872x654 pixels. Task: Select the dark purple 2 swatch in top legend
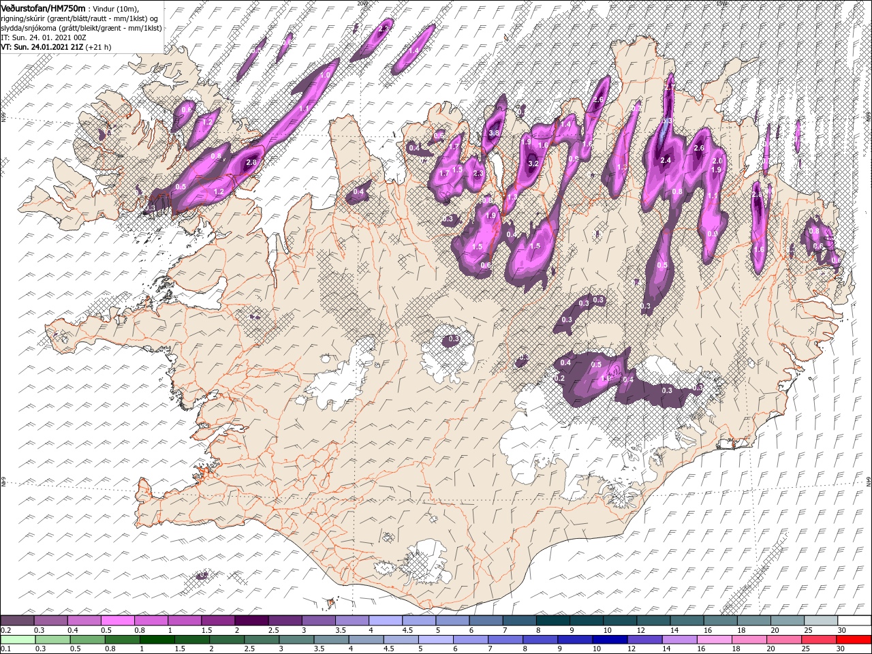click(251, 621)
